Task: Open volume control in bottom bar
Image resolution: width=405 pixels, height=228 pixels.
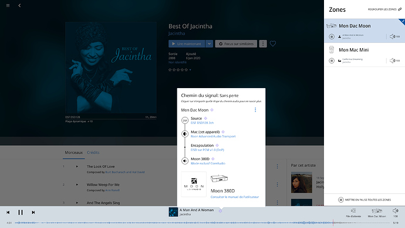Action: (395, 211)
